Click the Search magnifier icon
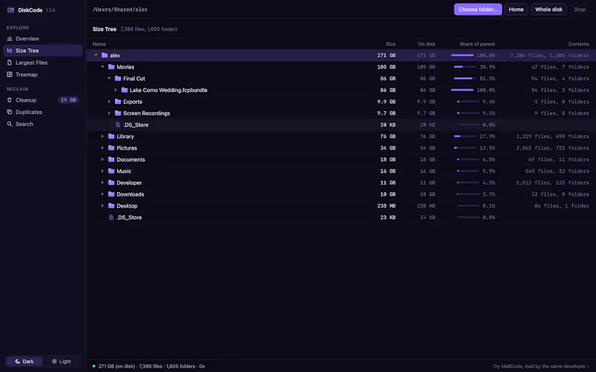 tap(10, 124)
